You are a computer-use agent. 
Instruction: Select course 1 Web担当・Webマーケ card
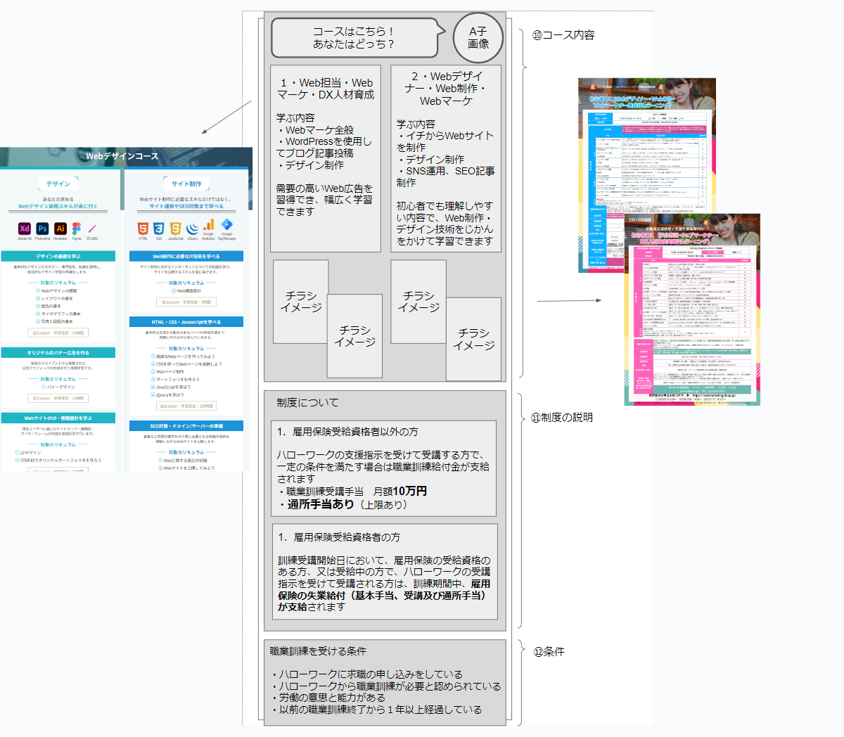pyautogui.click(x=326, y=158)
